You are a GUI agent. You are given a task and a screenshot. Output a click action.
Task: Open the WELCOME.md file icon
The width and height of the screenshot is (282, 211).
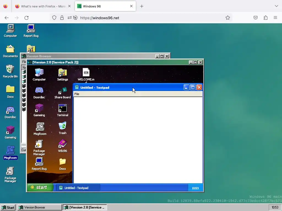[86, 75]
